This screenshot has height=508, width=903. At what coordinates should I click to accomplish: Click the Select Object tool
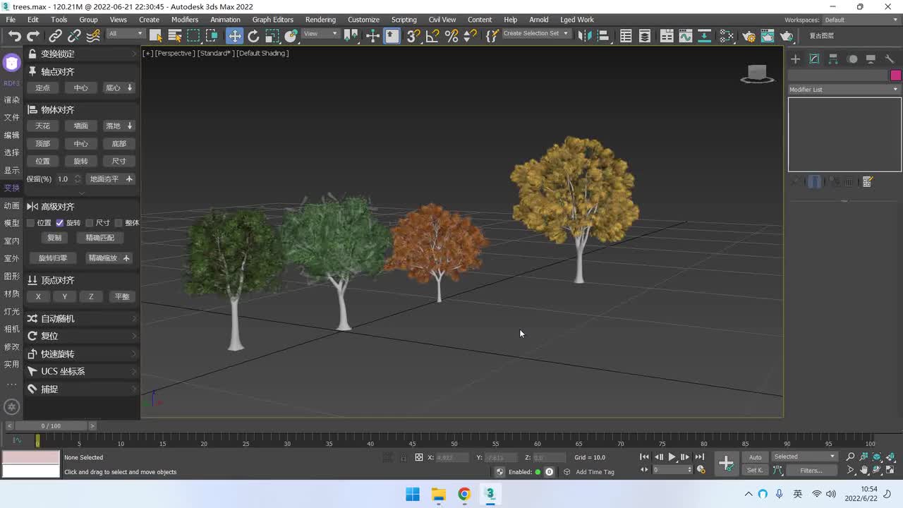(156, 36)
